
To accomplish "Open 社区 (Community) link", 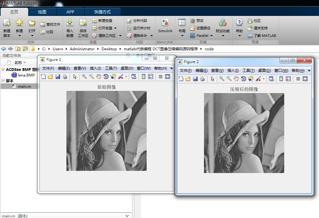I will [254, 21].
